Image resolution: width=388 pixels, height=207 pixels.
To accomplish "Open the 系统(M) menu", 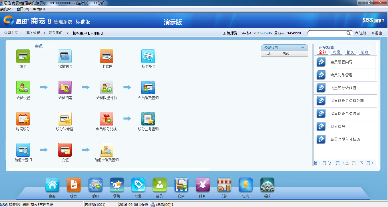I will (6, 9).
